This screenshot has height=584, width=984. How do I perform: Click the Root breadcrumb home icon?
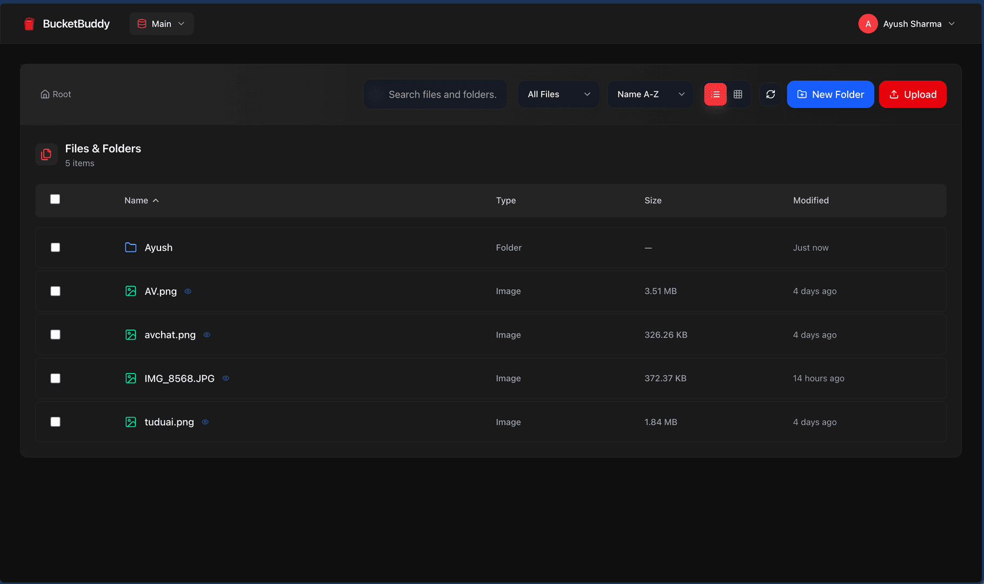coord(44,94)
